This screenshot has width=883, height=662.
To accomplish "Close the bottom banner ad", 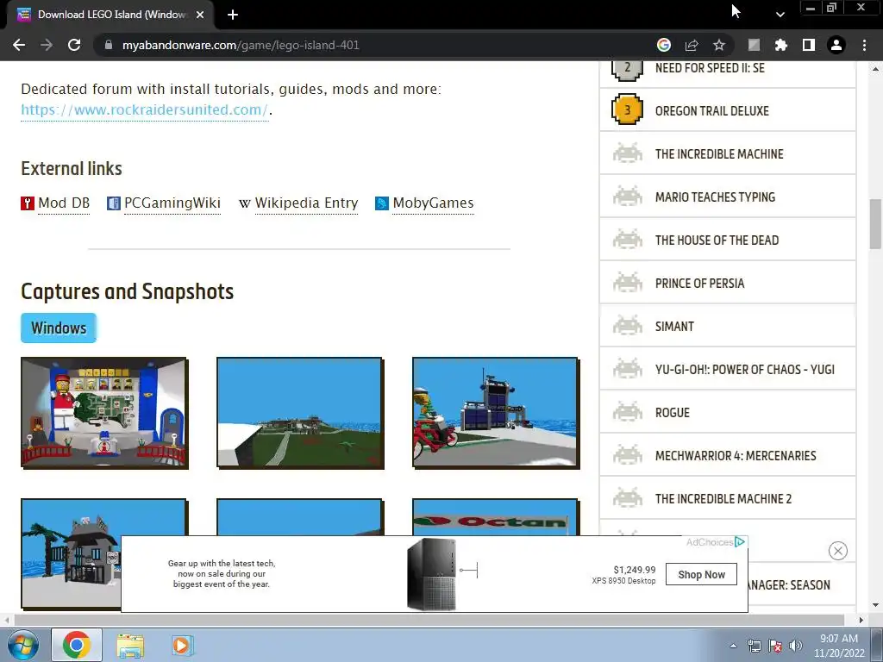I will pyautogui.click(x=838, y=551).
